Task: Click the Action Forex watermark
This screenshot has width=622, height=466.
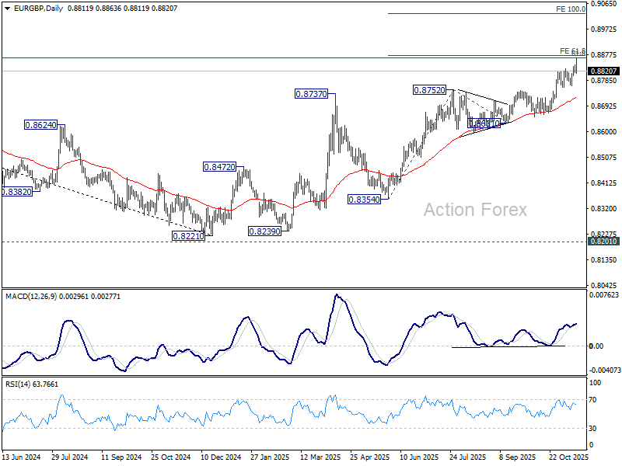Action: [x=475, y=210]
